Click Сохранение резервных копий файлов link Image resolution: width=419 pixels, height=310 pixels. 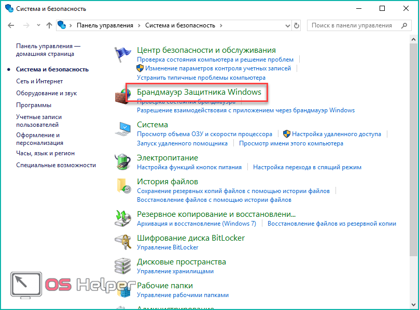click(233, 191)
